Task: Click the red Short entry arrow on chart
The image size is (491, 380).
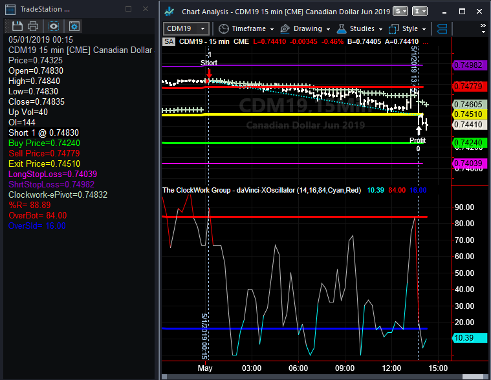Action: pyautogui.click(x=209, y=74)
